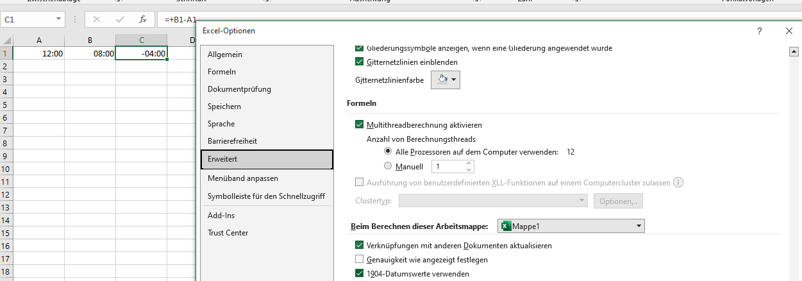Image resolution: width=802 pixels, height=281 pixels.
Task: Click the disabled XLL-Funktionen Computercluster checkbox
Action: pyautogui.click(x=359, y=182)
